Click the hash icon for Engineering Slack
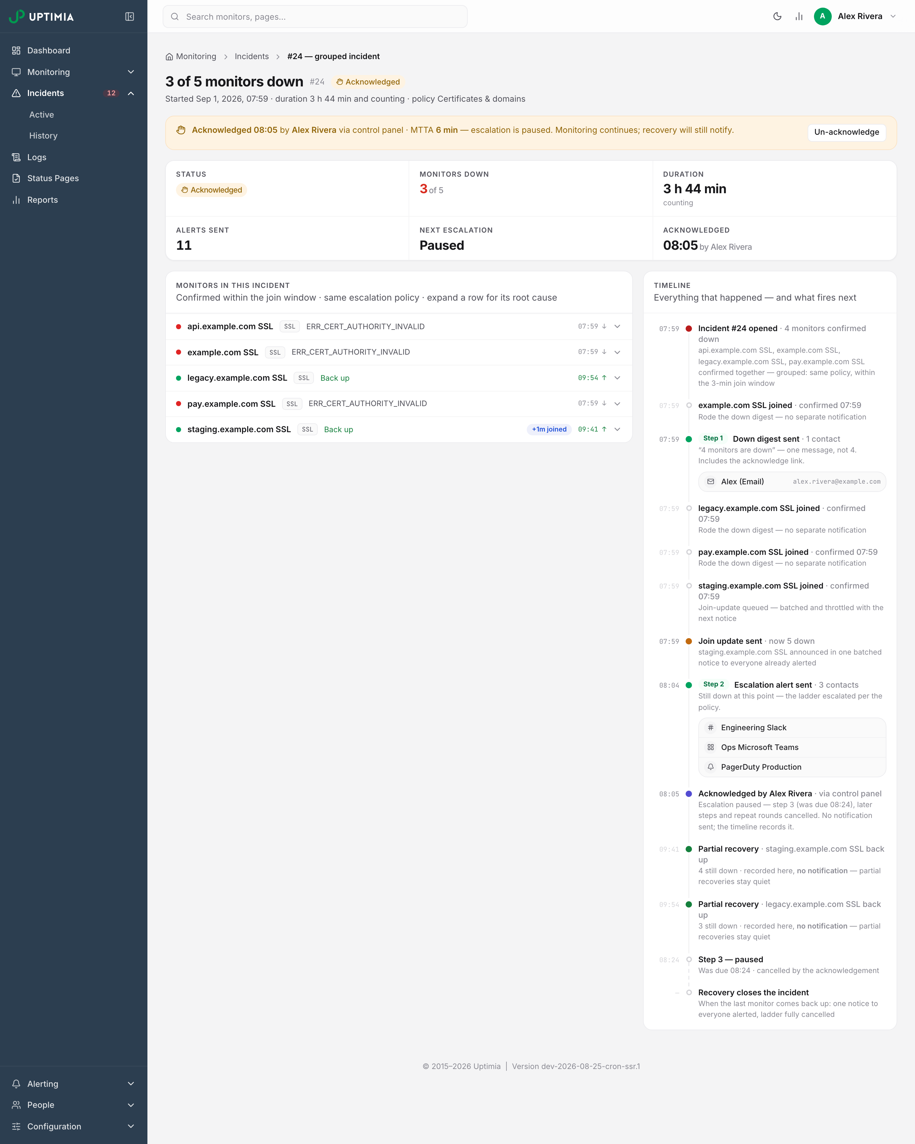Viewport: 915px width, 1144px height. pyautogui.click(x=710, y=727)
